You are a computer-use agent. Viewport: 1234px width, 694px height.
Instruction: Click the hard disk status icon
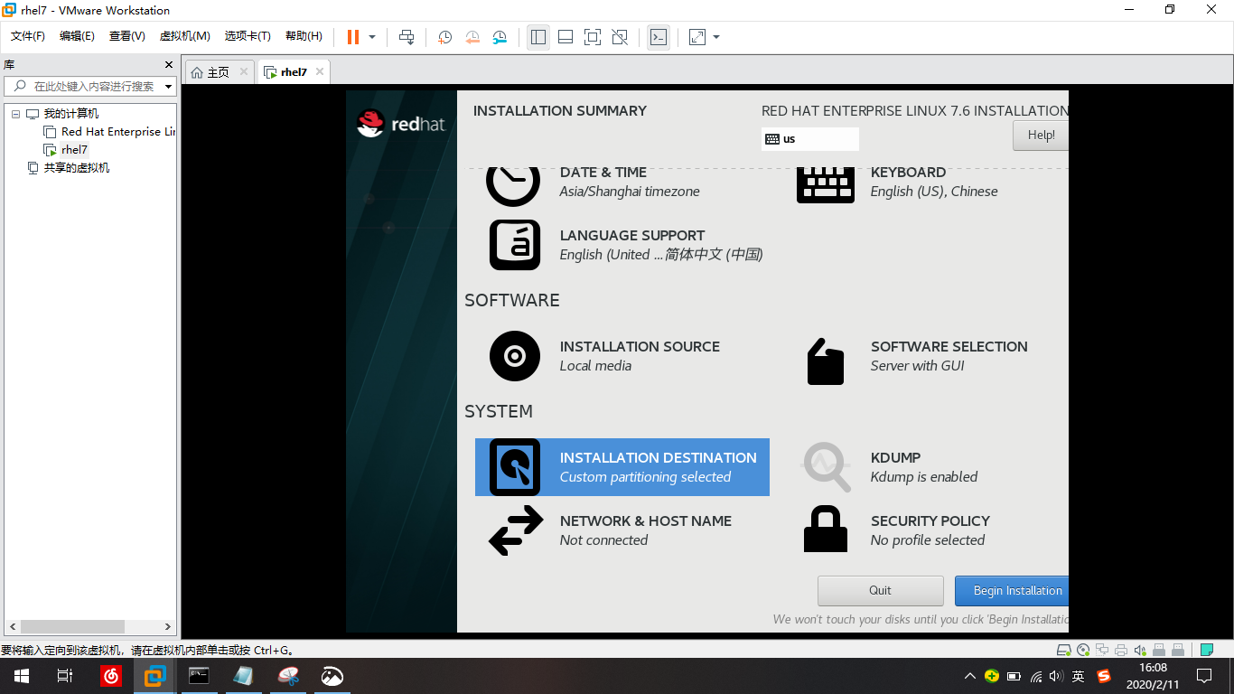(x=1064, y=650)
